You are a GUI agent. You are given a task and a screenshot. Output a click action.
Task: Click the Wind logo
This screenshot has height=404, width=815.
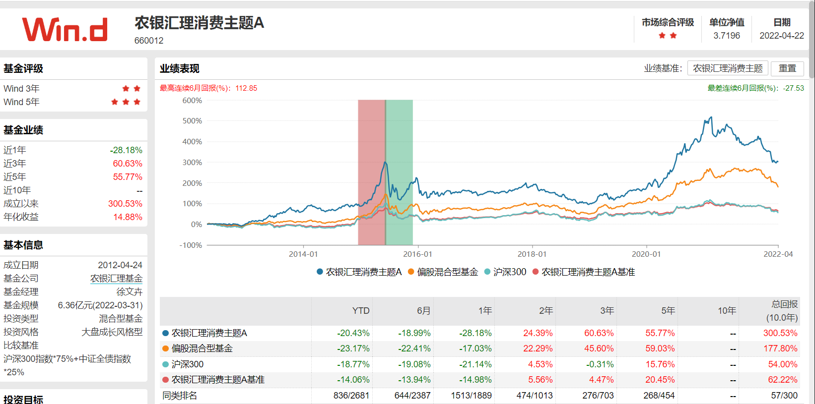pyautogui.click(x=65, y=30)
